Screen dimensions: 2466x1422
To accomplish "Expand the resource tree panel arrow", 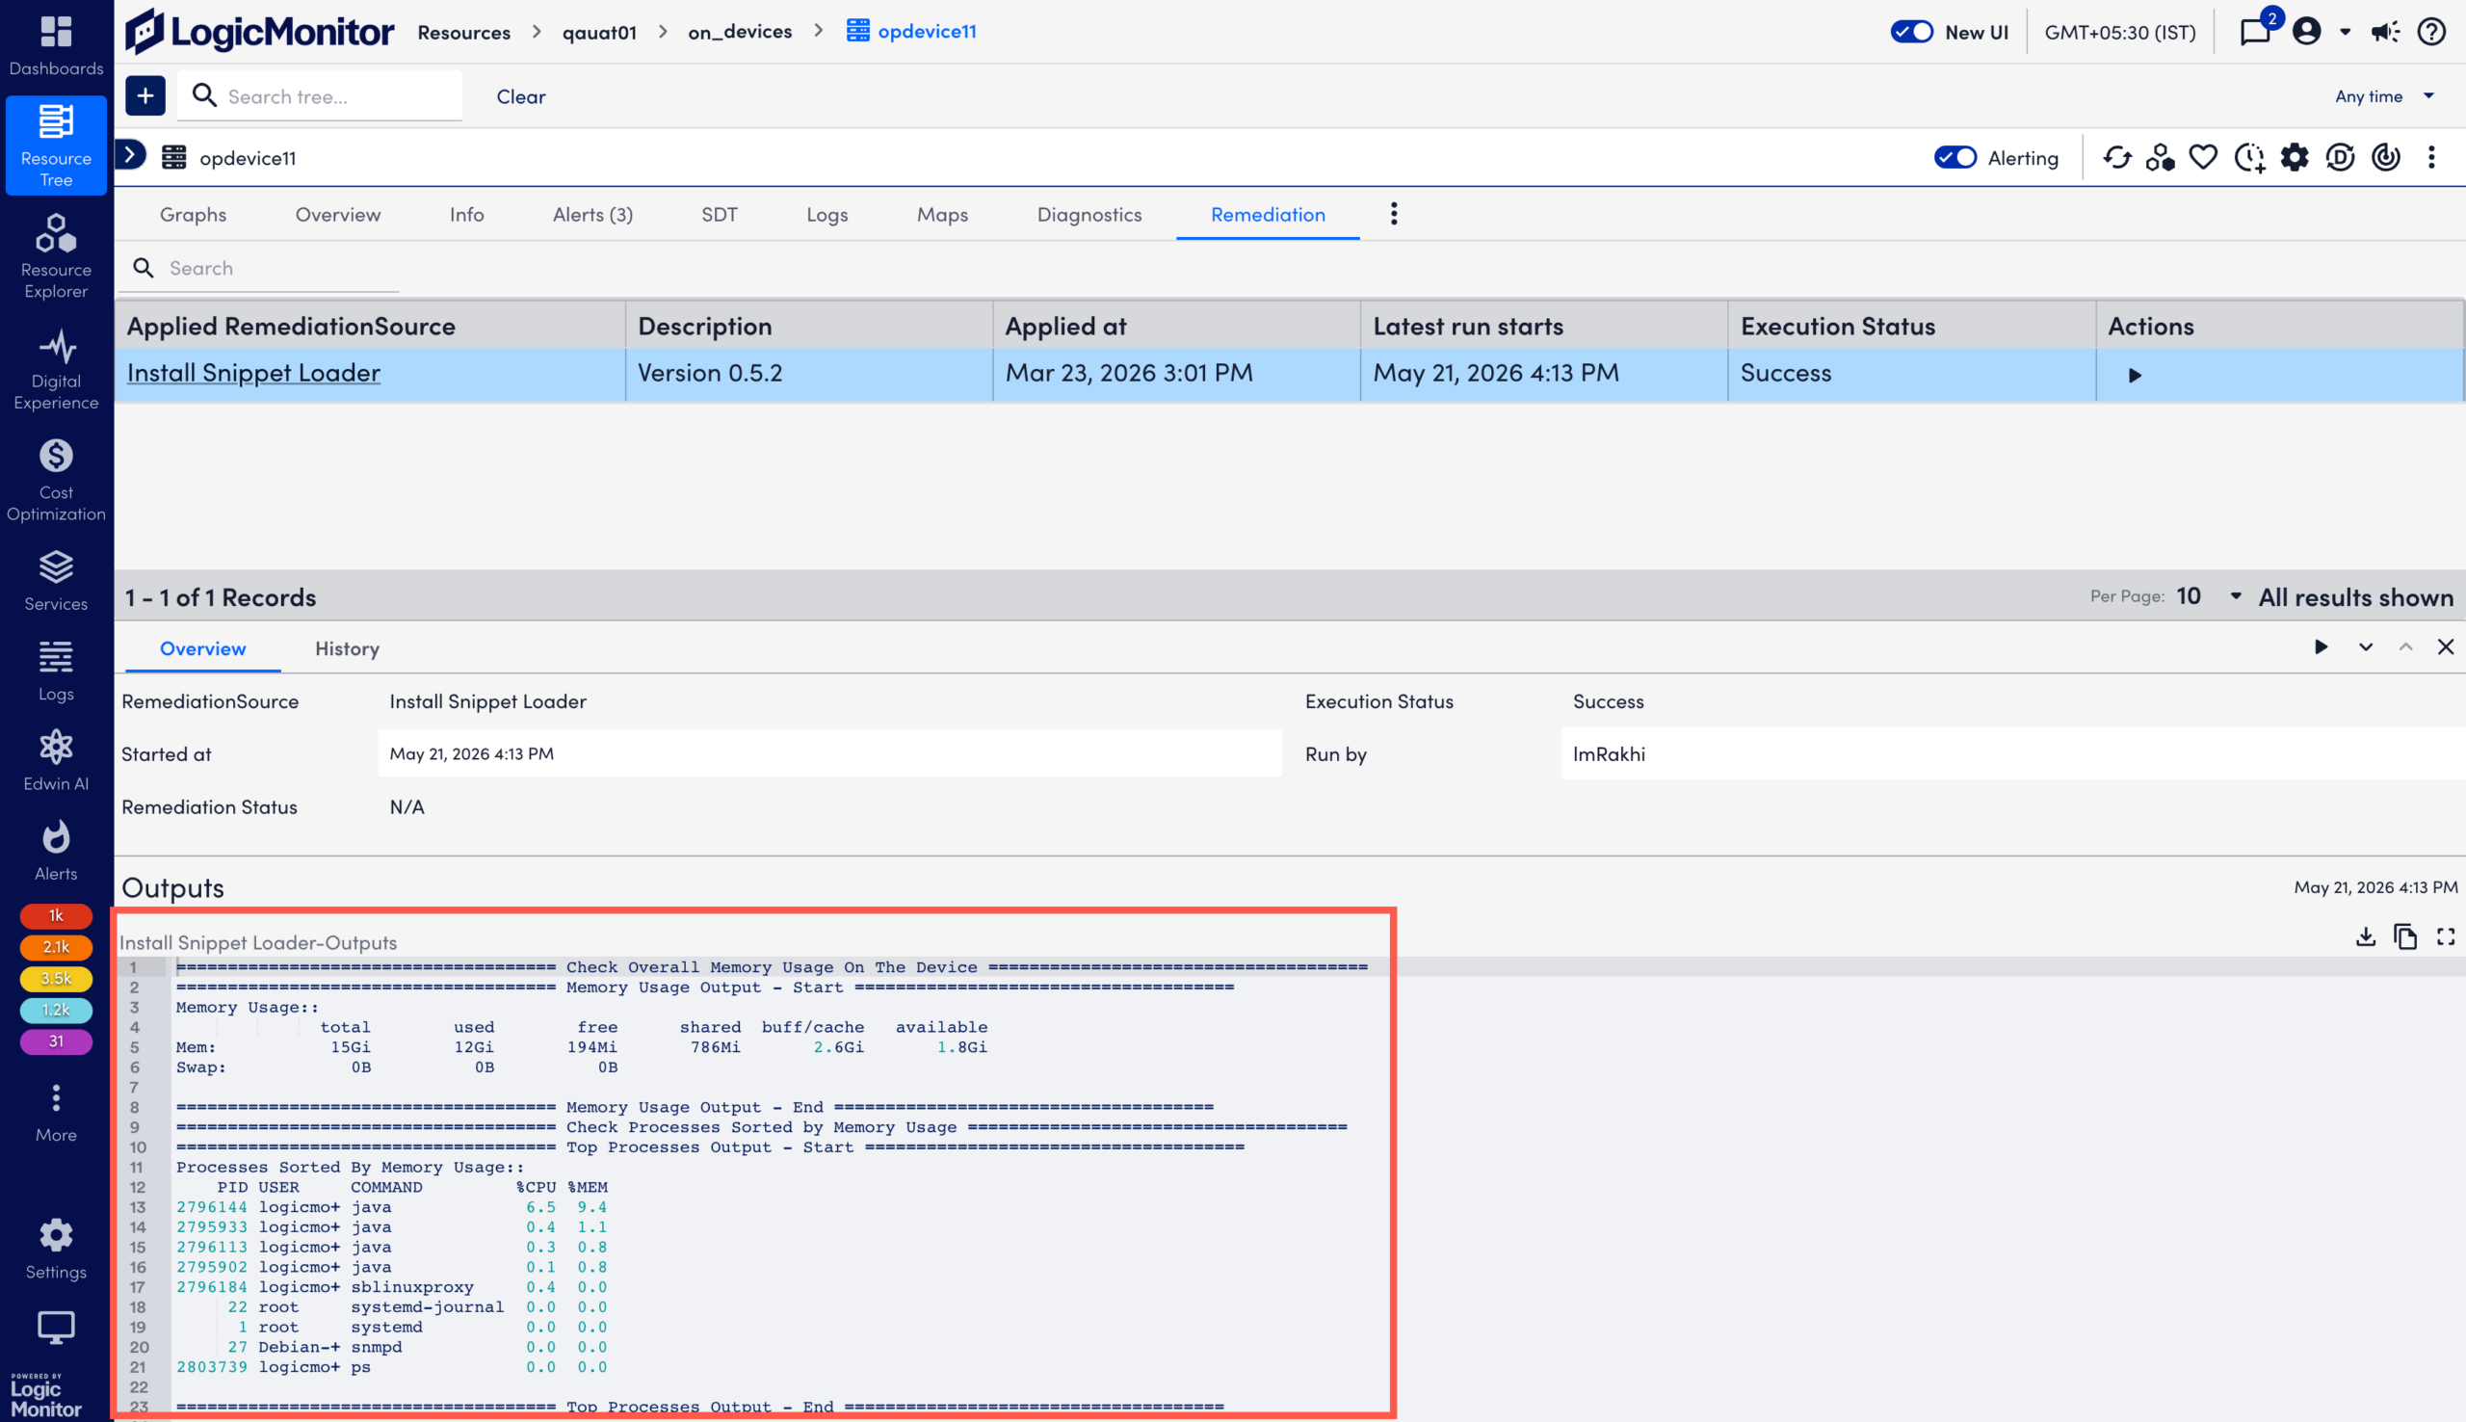I will point(130,154).
